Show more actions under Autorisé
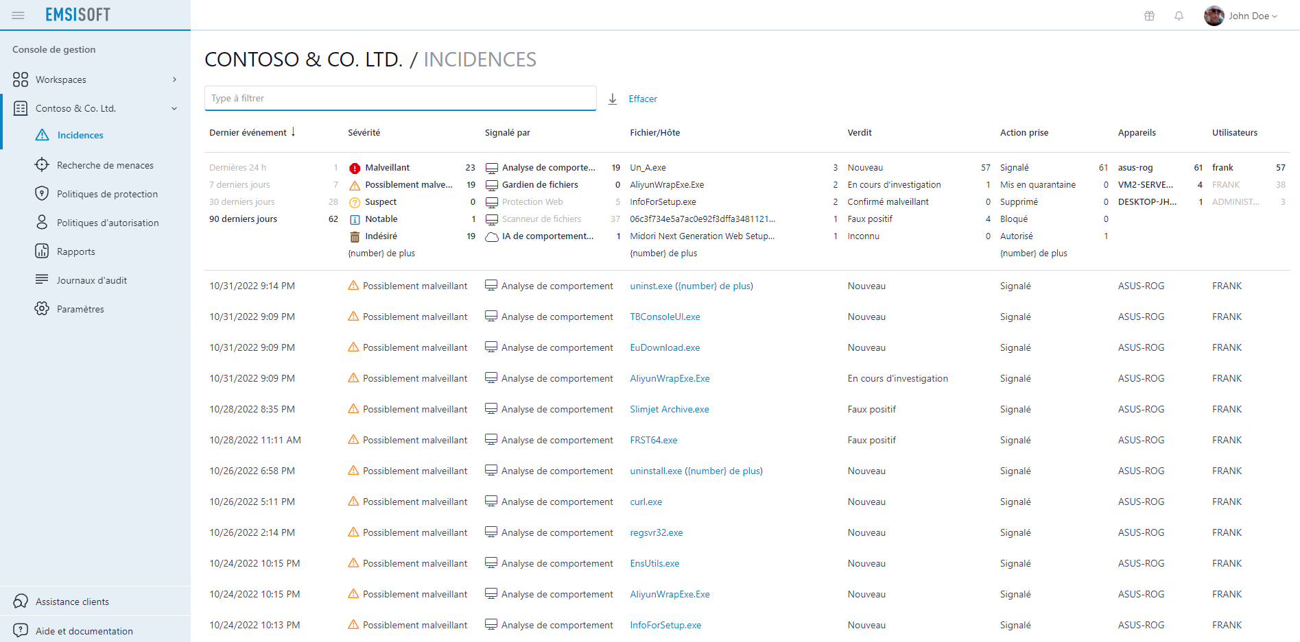The height and width of the screenshot is (642, 1300). pyautogui.click(x=1033, y=253)
